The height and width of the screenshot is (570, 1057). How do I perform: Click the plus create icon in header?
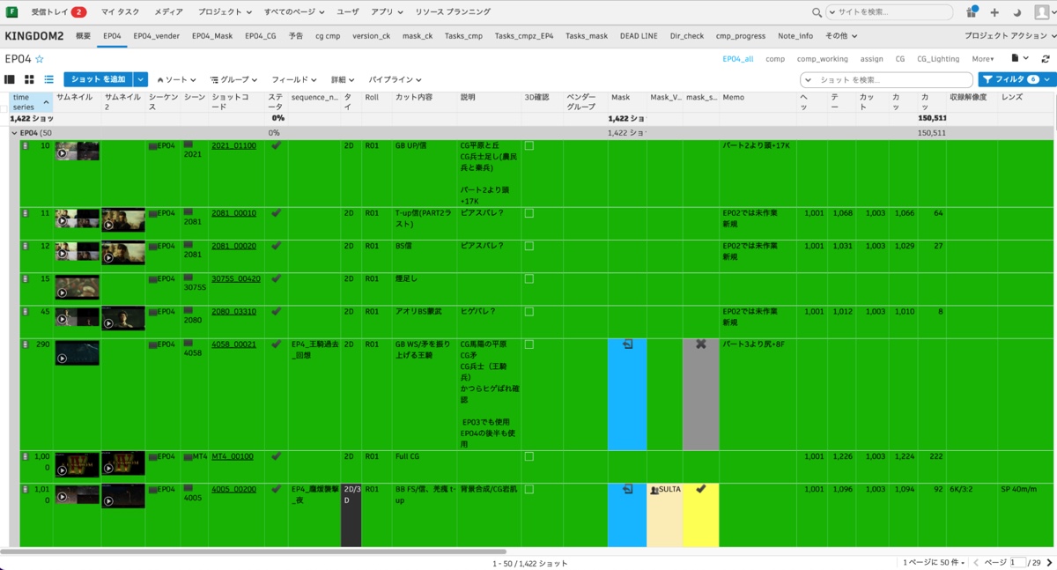994,12
